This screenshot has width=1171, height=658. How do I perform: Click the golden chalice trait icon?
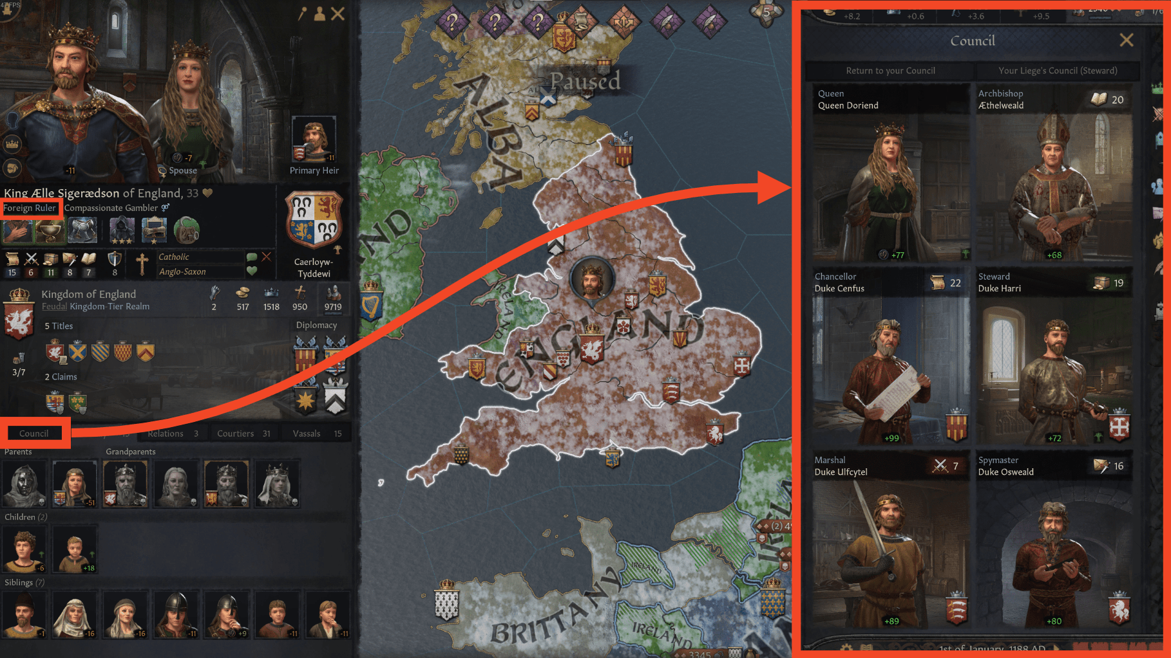[49, 231]
